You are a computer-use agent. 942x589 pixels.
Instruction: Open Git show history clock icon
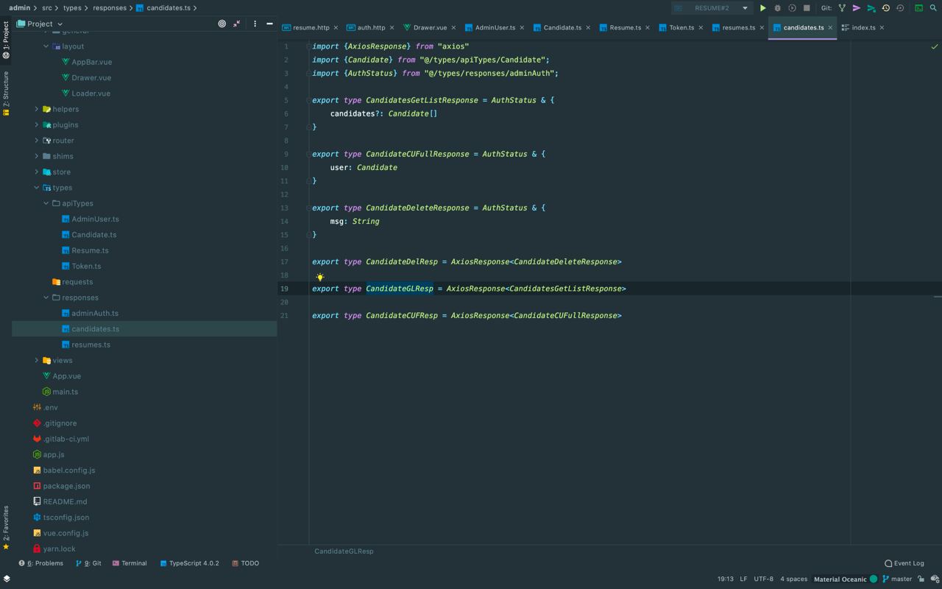click(x=886, y=8)
